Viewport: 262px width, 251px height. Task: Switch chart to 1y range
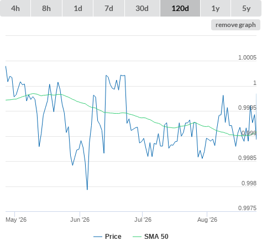tap(216, 8)
